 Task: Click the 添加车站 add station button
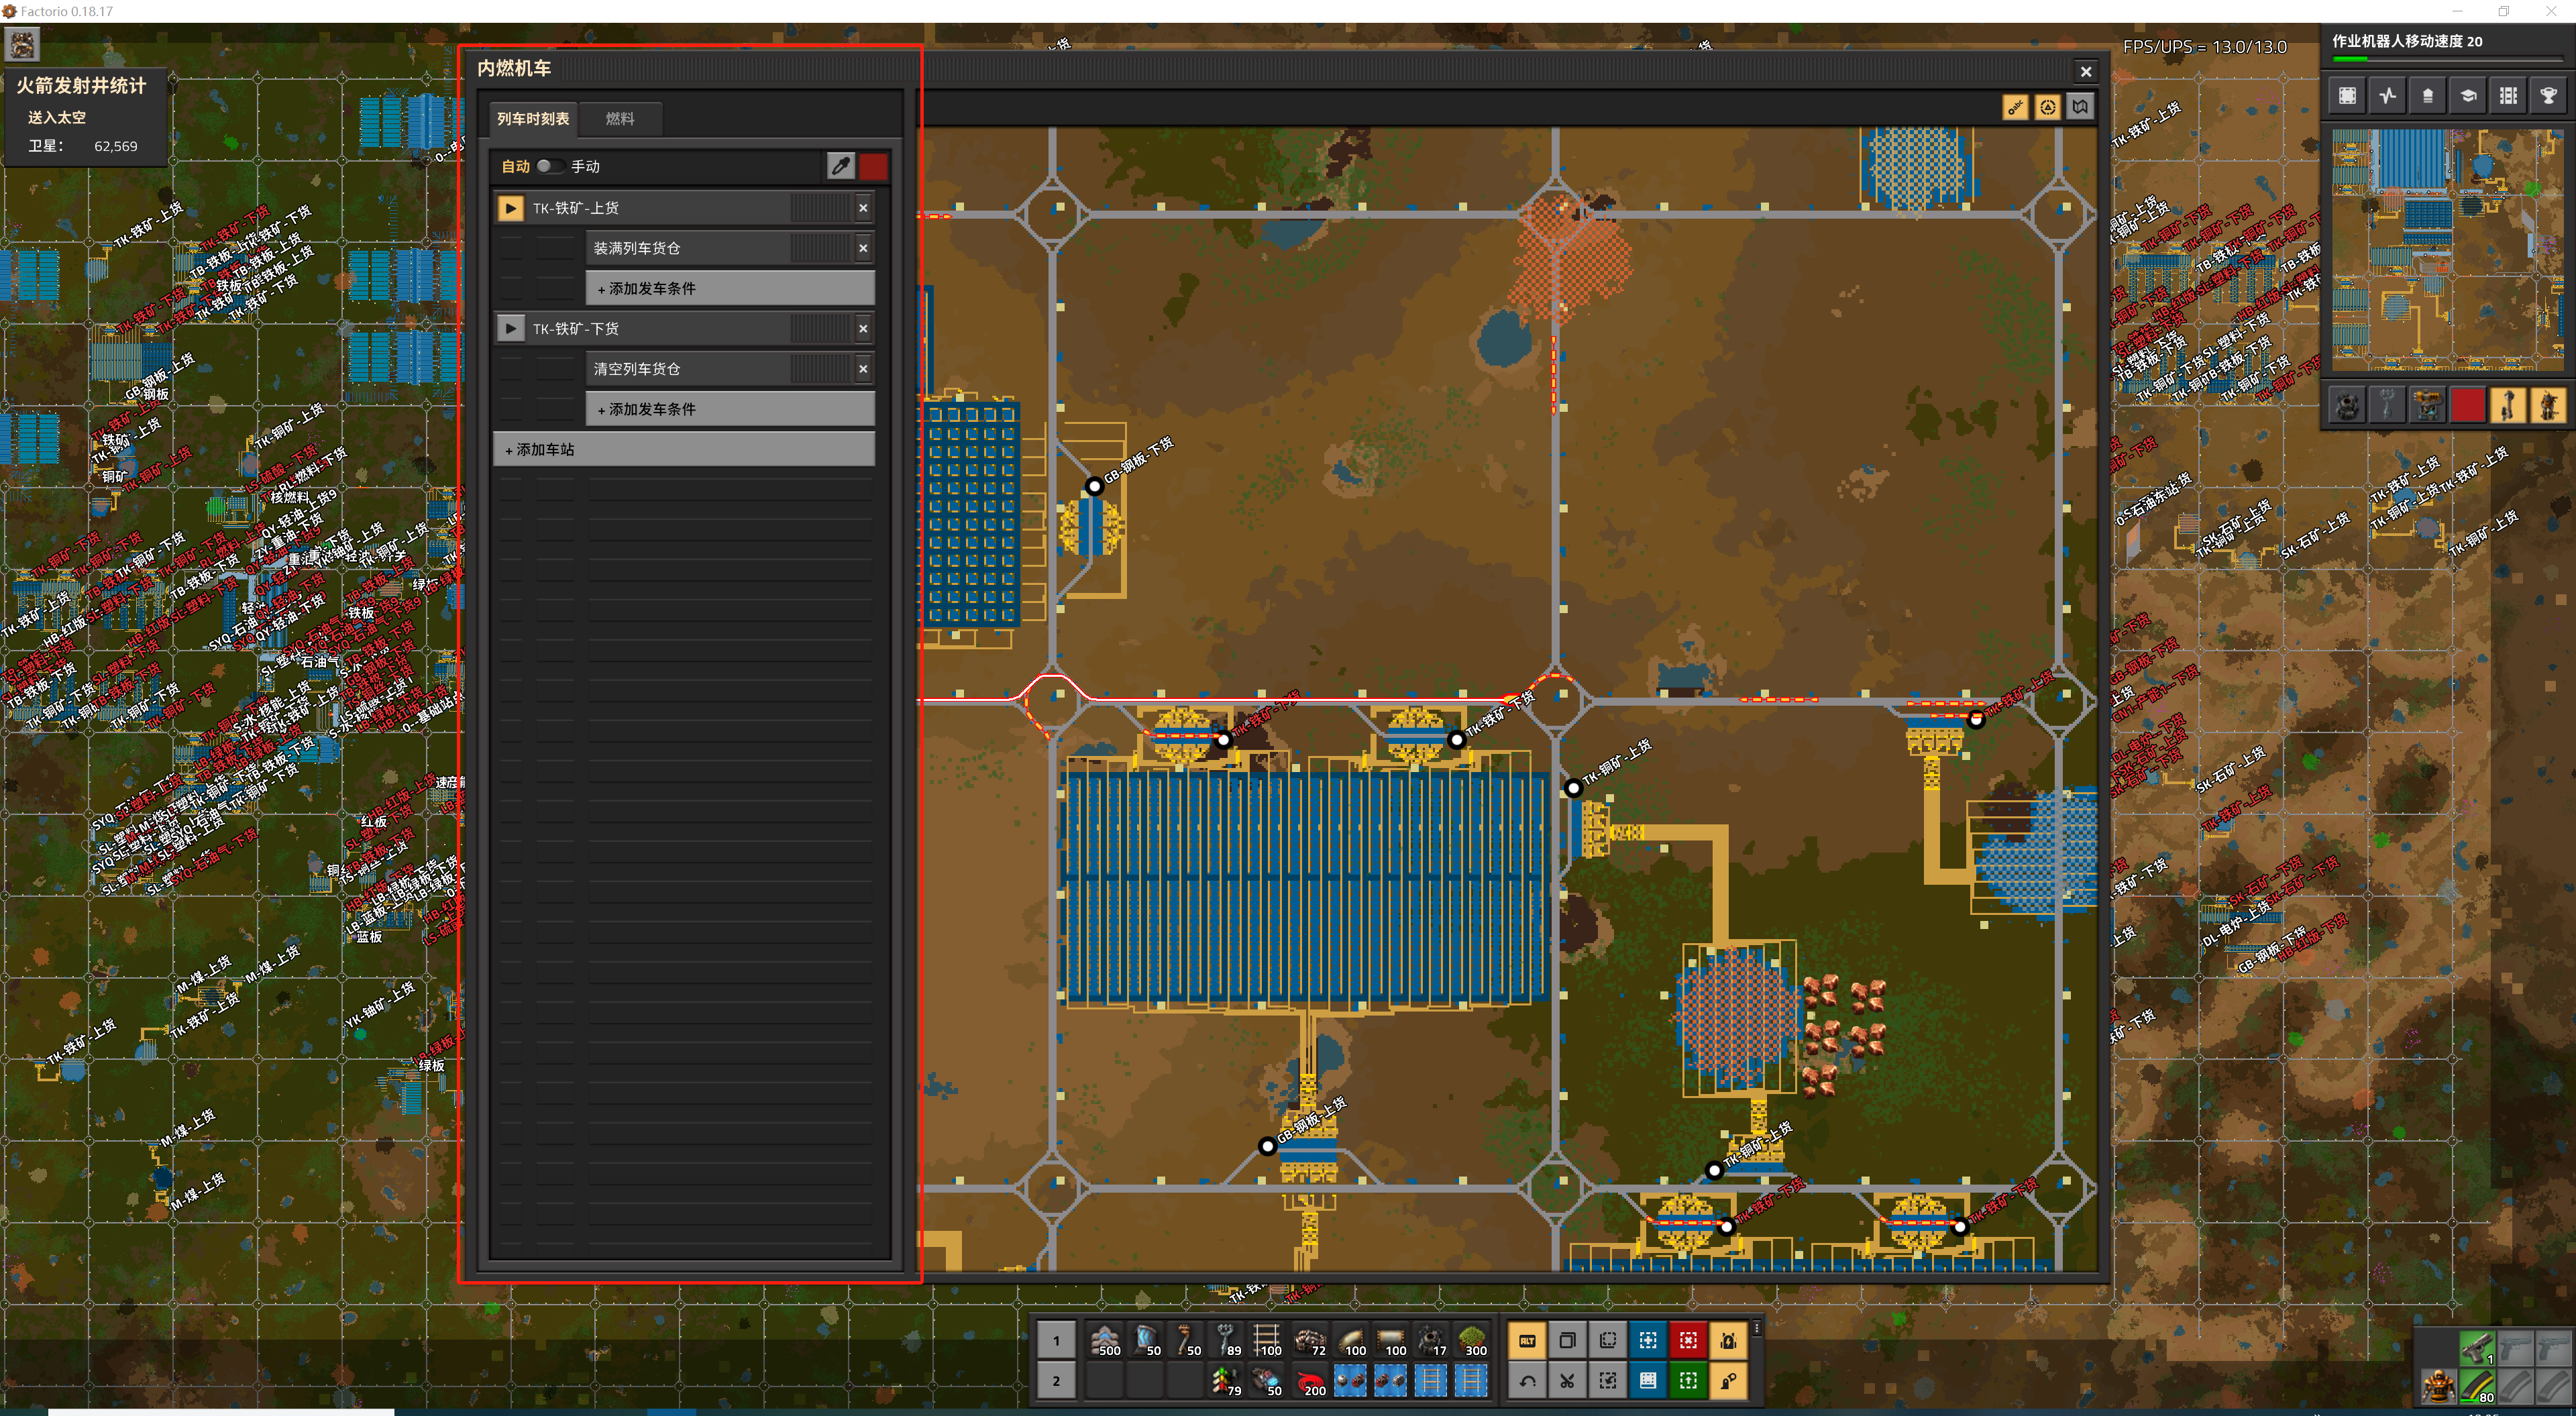683,450
